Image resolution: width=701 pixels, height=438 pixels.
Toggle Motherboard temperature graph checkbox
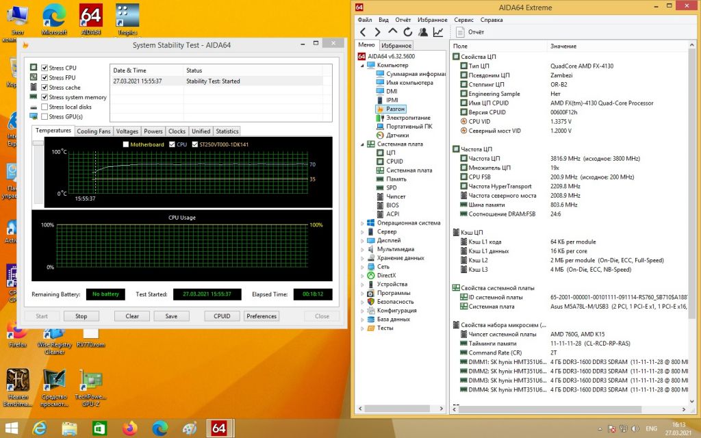pyautogui.click(x=126, y=144)
